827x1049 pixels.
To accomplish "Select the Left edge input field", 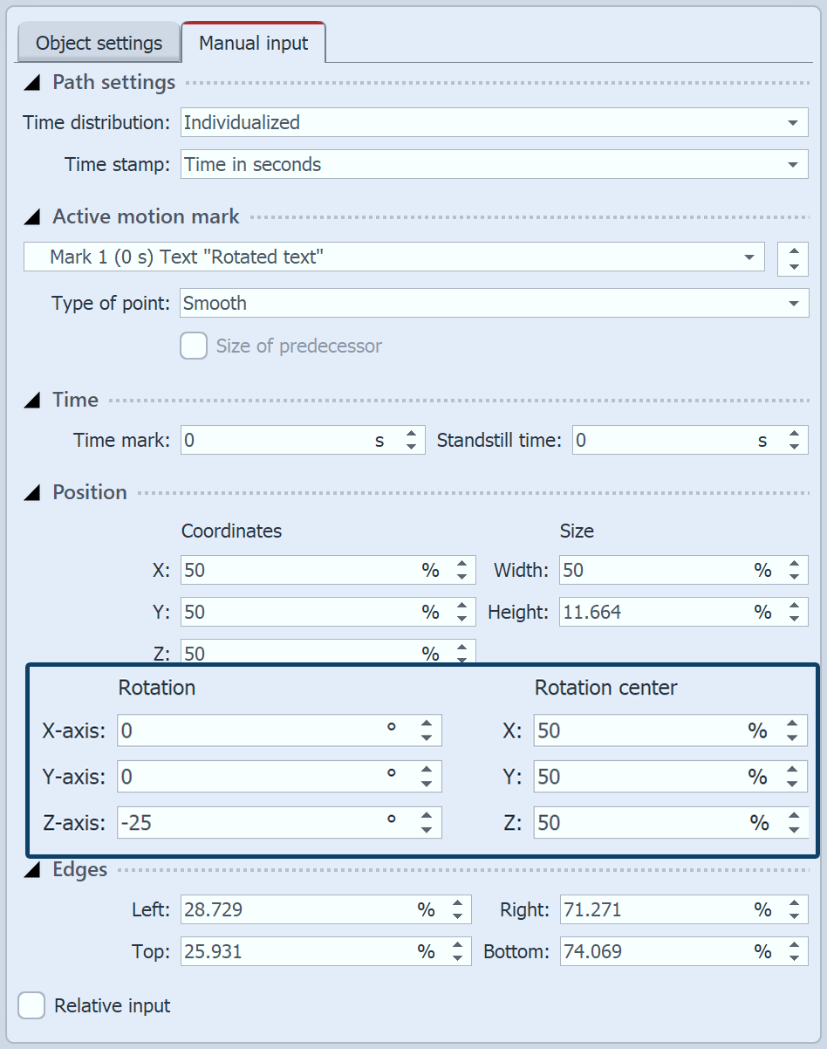I will [297, 909].
